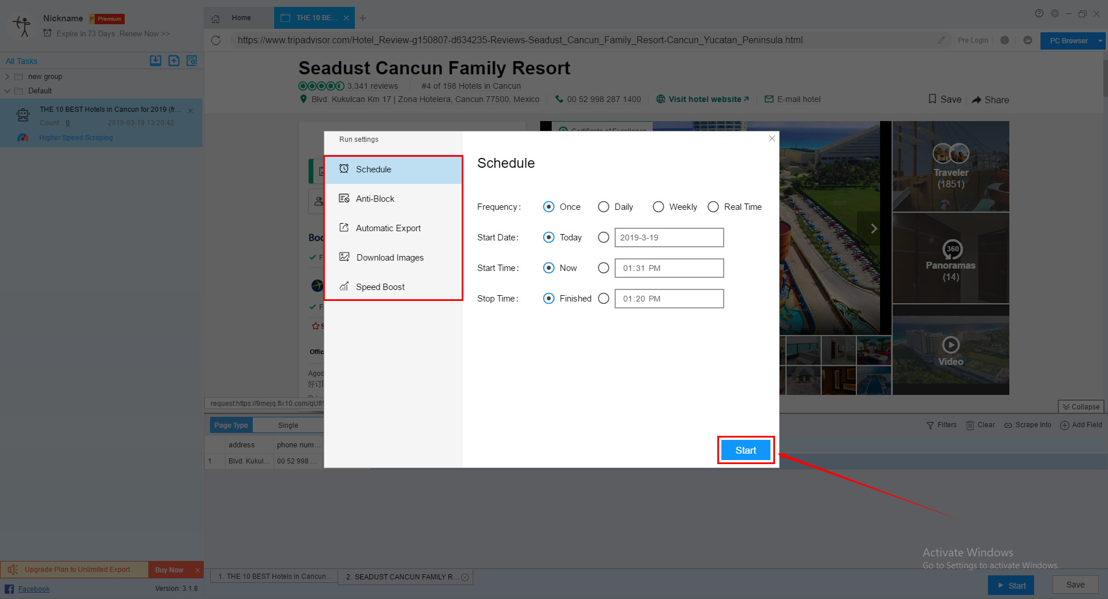Screen dimensions: 1108x599
Task: Open the help question mark icon
Action: tap(1039, 13)
